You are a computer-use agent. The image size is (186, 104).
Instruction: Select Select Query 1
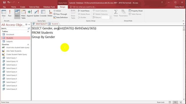pos(15,58)
